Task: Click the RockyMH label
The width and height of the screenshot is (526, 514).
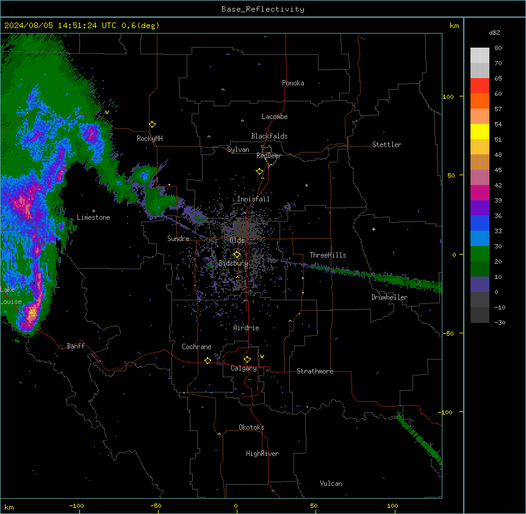Action: pyautogui.click(x=150, y=139)
